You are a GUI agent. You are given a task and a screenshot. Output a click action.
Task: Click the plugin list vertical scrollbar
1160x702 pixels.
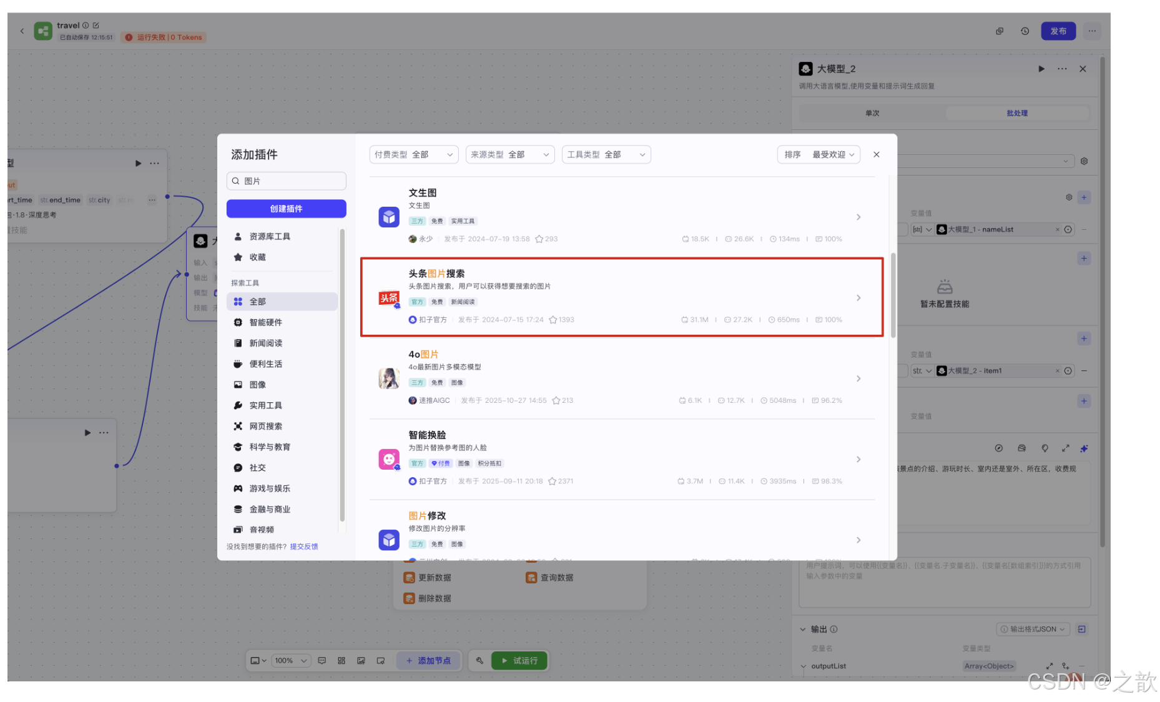click(x=893, y=295)
